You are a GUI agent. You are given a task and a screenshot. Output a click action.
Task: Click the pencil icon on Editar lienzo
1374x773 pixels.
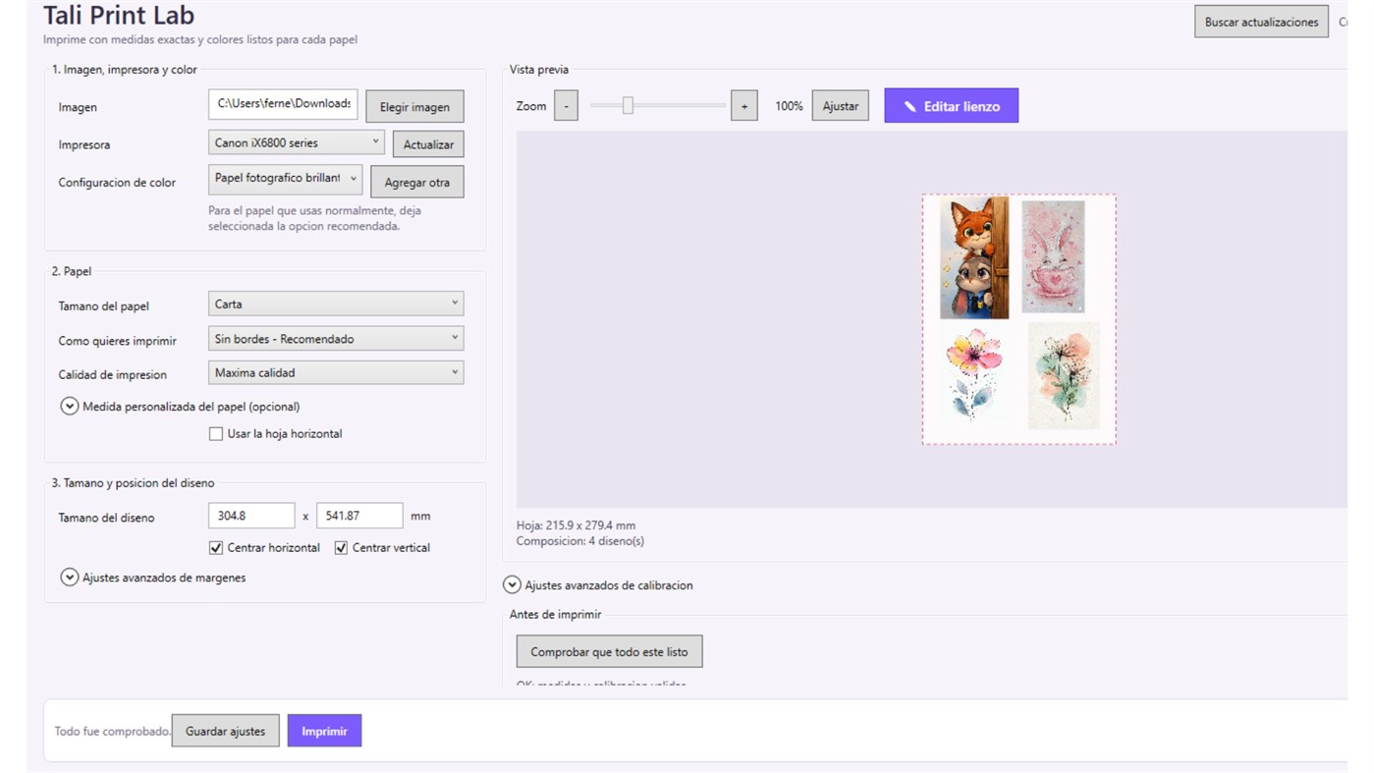point(910,106)
